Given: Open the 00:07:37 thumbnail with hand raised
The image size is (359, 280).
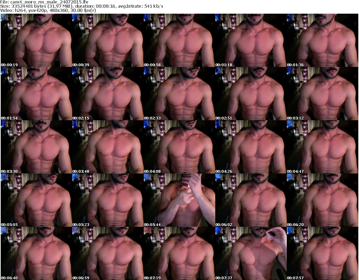Looking at the screenshot, I should 251,253.
